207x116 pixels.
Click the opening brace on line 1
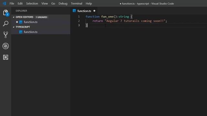[131, 17]
